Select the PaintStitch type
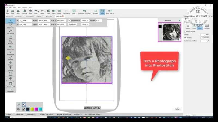The image size is (218, 122). click(x=207, y=27)
